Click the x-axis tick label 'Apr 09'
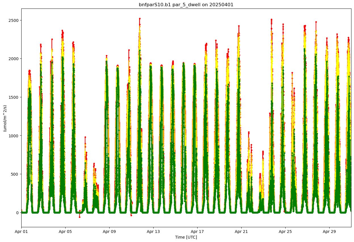354x242 pixels. click(110, 231)
